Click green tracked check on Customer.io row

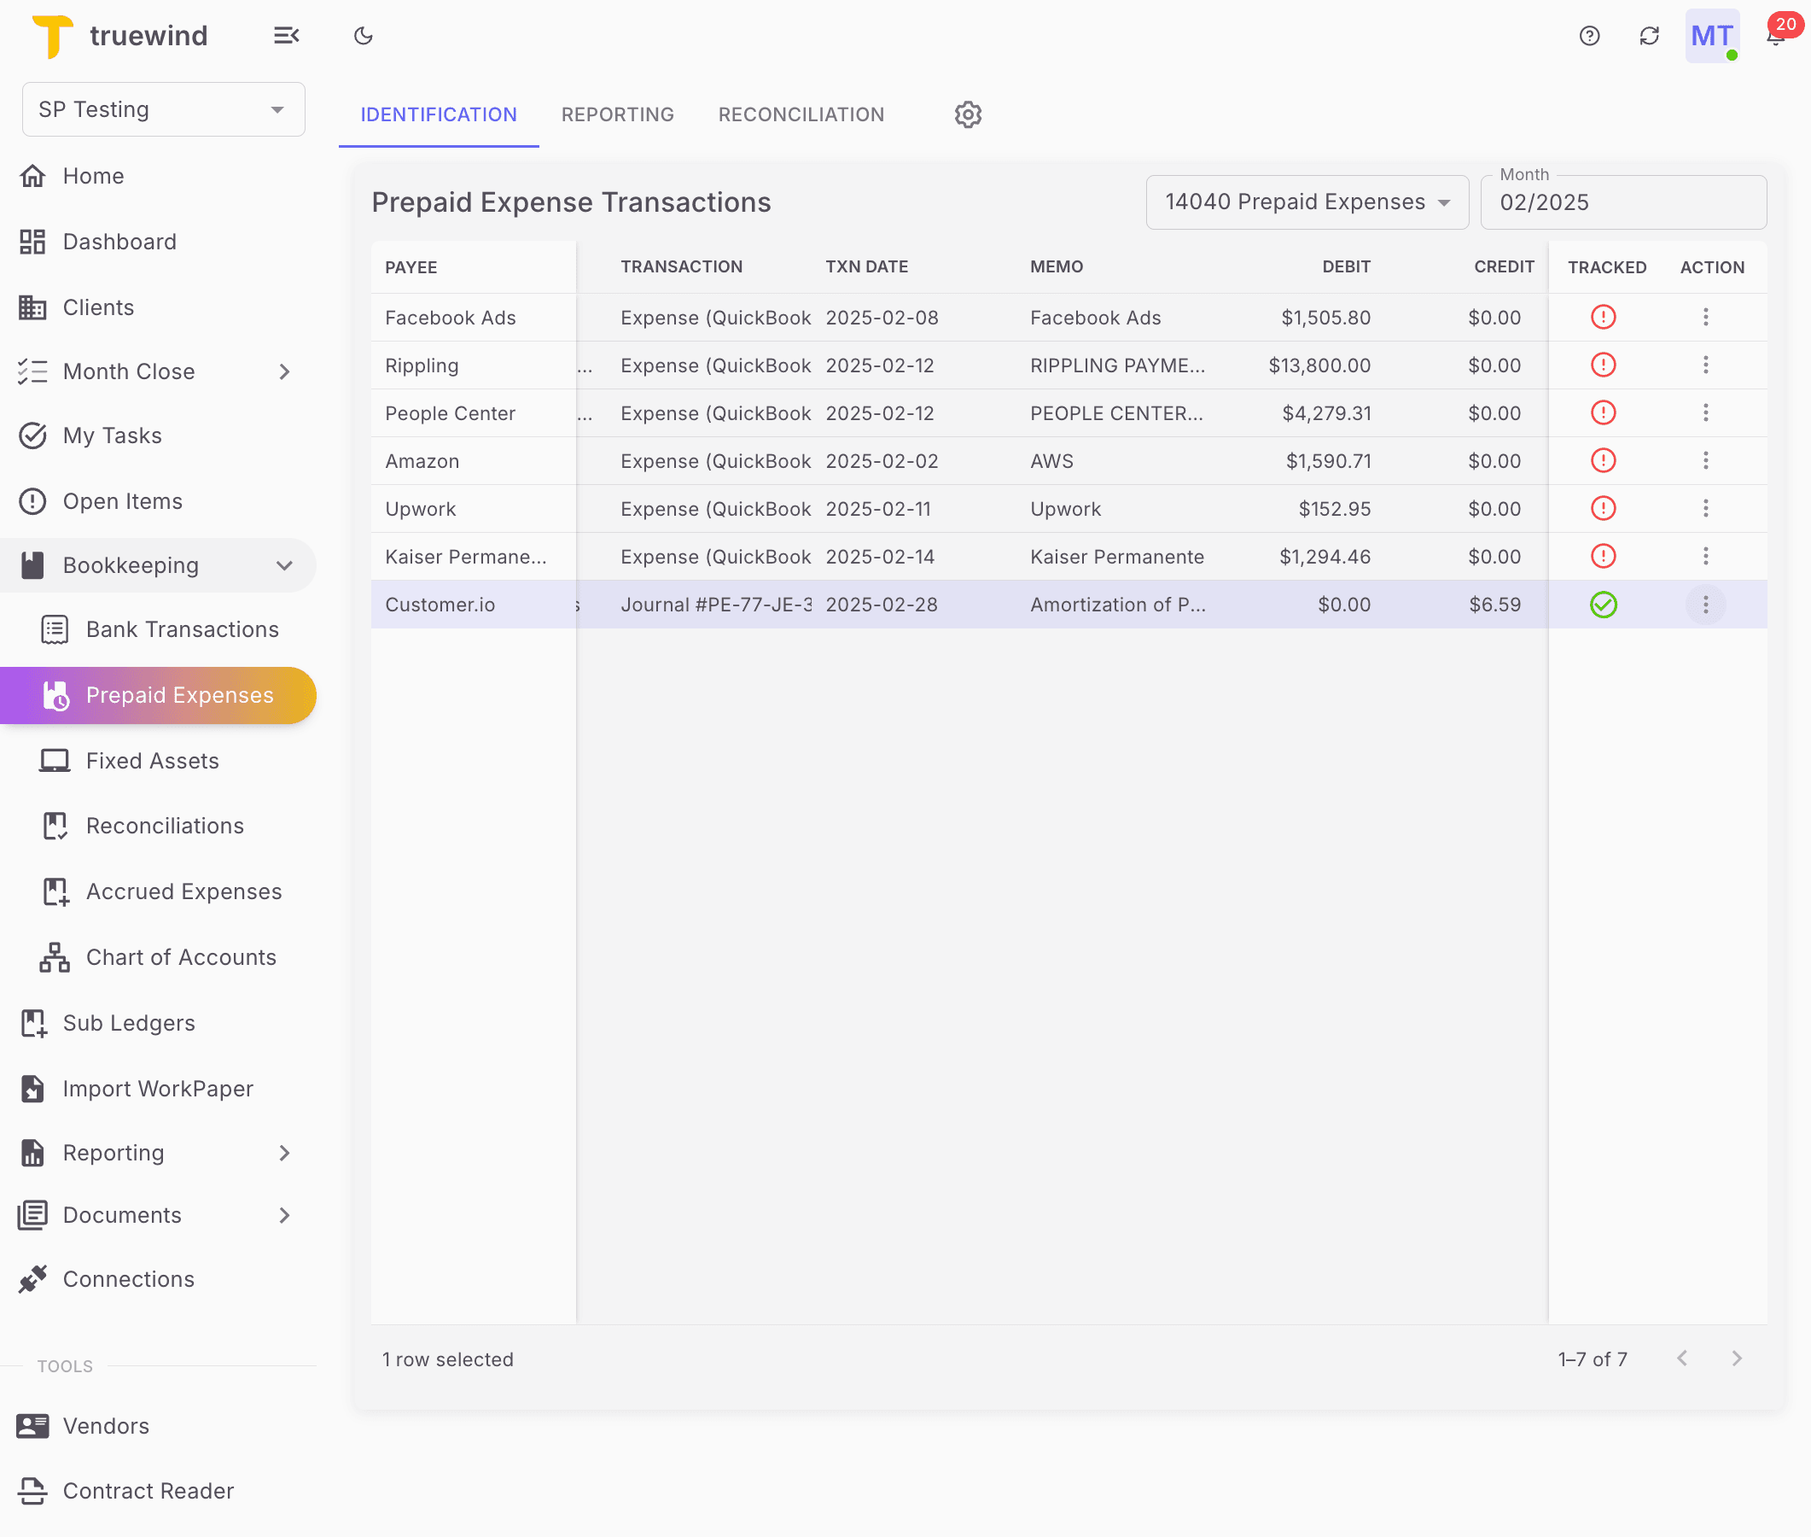pyautogui.click(x=1604, y=604)
